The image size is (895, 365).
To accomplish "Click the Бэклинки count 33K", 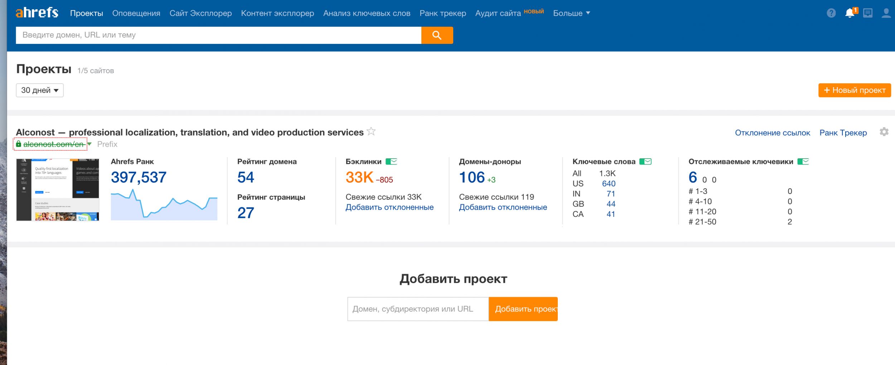I will click(359, 177).
